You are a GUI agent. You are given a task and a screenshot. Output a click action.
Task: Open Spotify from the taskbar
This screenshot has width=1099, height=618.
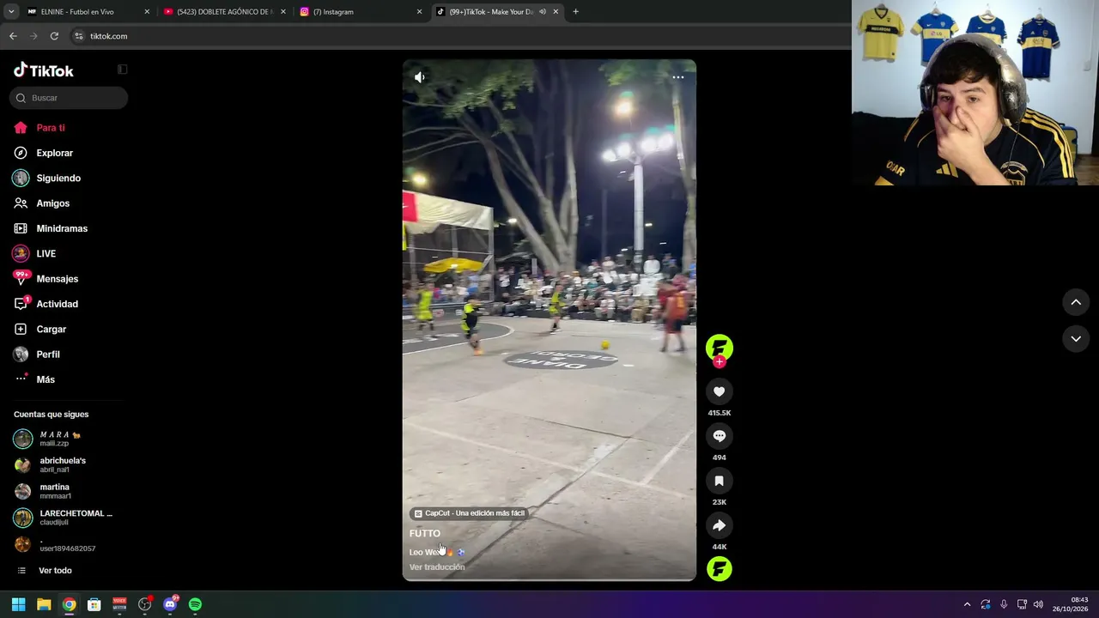[195, 604]
